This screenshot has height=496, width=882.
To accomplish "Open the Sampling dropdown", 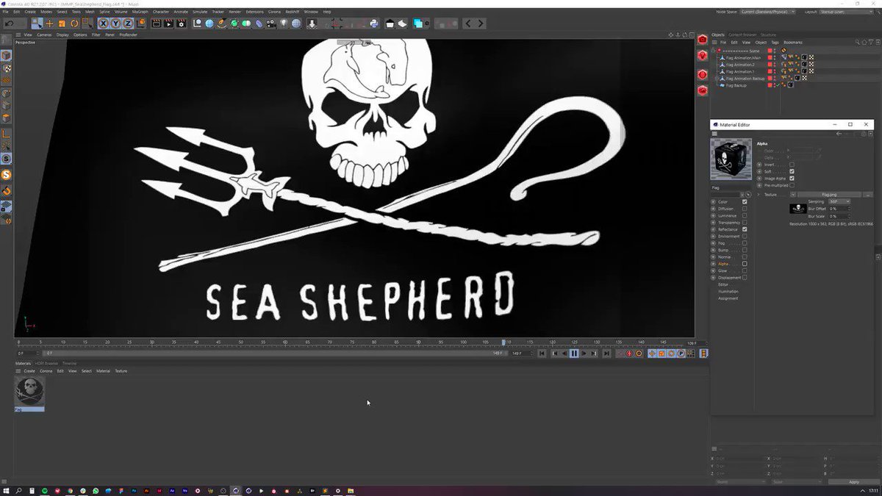I will 839,201.
